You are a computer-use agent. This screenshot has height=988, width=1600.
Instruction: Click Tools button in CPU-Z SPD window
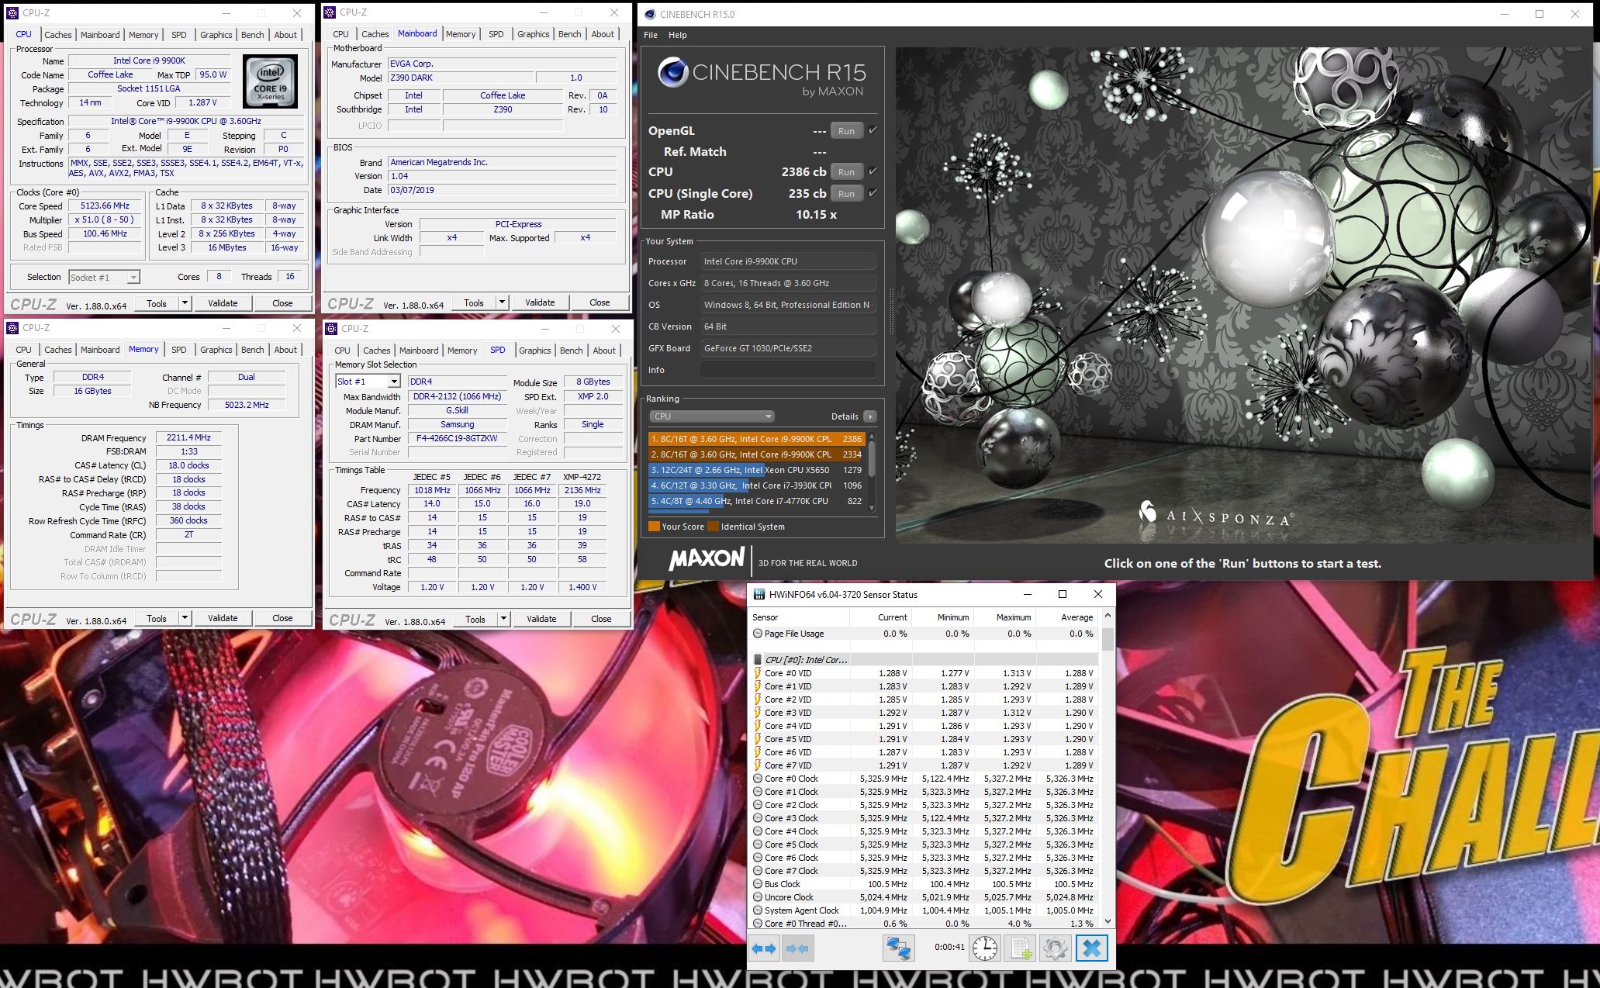point(475,619)
